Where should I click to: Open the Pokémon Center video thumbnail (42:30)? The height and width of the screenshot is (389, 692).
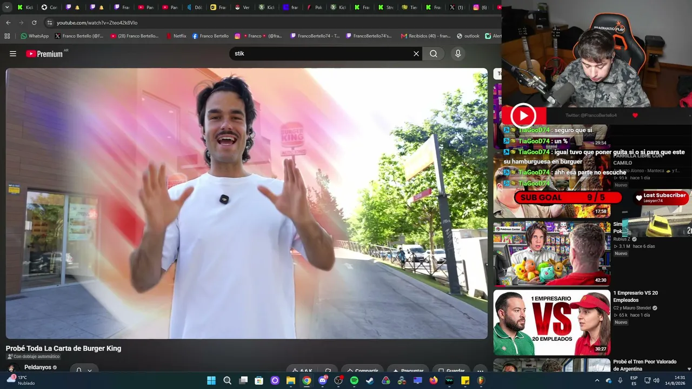[552, 253]
